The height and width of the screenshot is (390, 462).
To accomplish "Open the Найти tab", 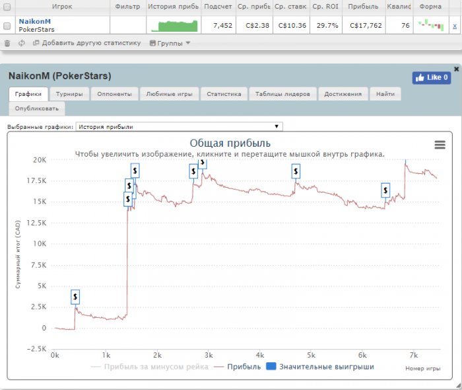I will pyautogui.click(x=385, y=94).
